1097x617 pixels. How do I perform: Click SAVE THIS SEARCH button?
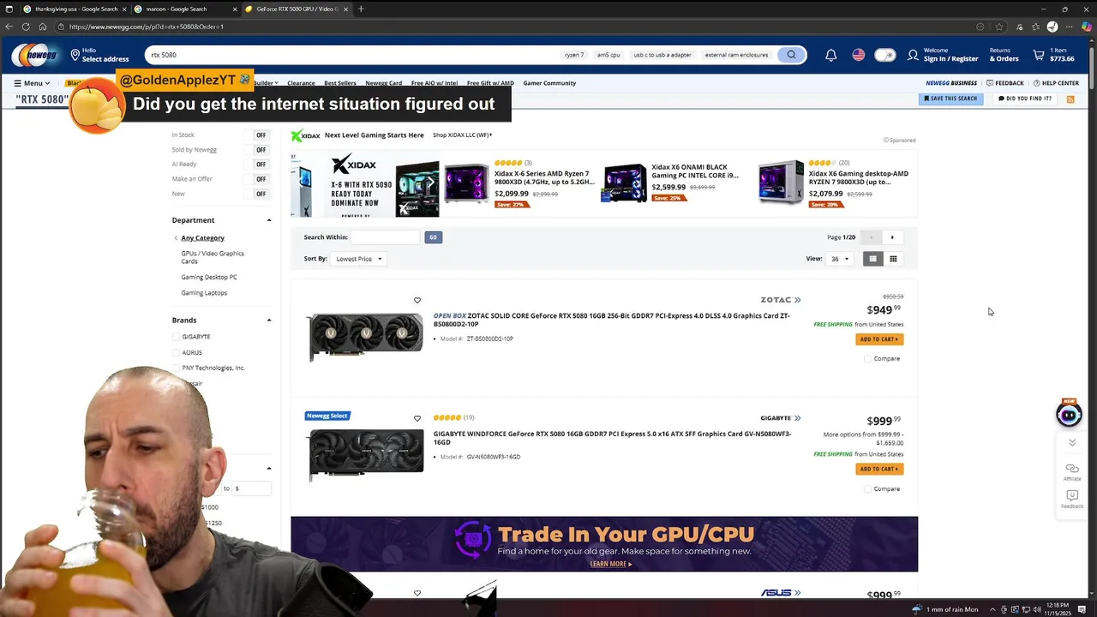[950, 99]
